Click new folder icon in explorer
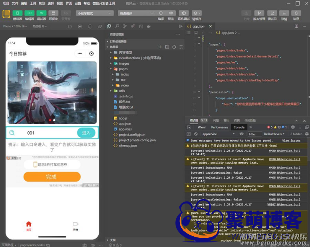310x247 pixels. [x=167, y=47]
